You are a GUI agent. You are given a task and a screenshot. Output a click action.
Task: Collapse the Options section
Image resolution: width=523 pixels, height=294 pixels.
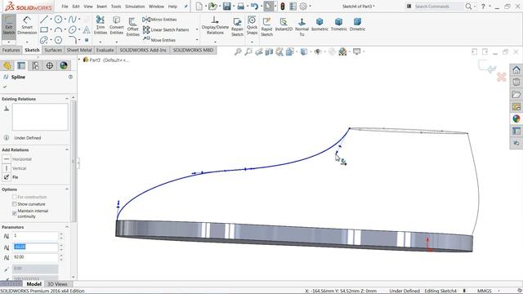67,189
